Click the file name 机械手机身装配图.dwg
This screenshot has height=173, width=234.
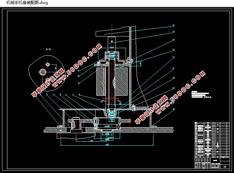(x=27, y=3)
